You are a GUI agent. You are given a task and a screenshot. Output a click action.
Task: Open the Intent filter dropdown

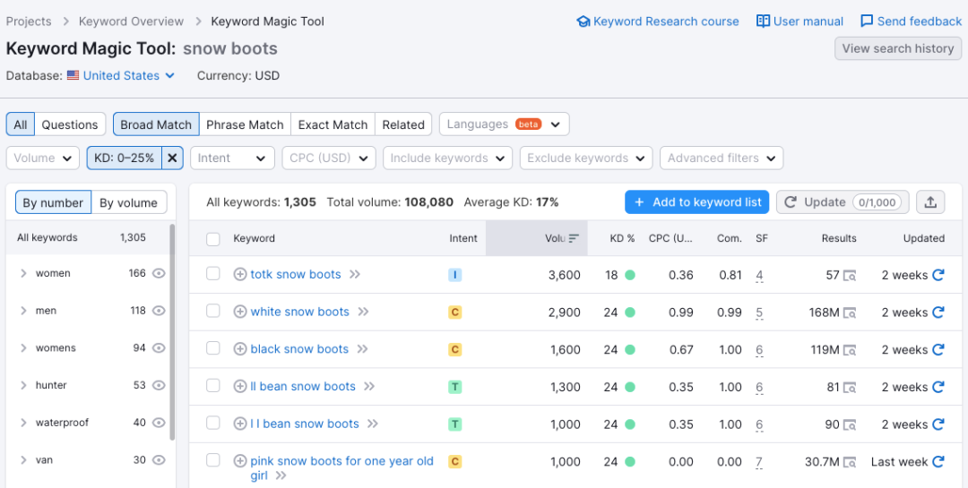pos(233,158)
